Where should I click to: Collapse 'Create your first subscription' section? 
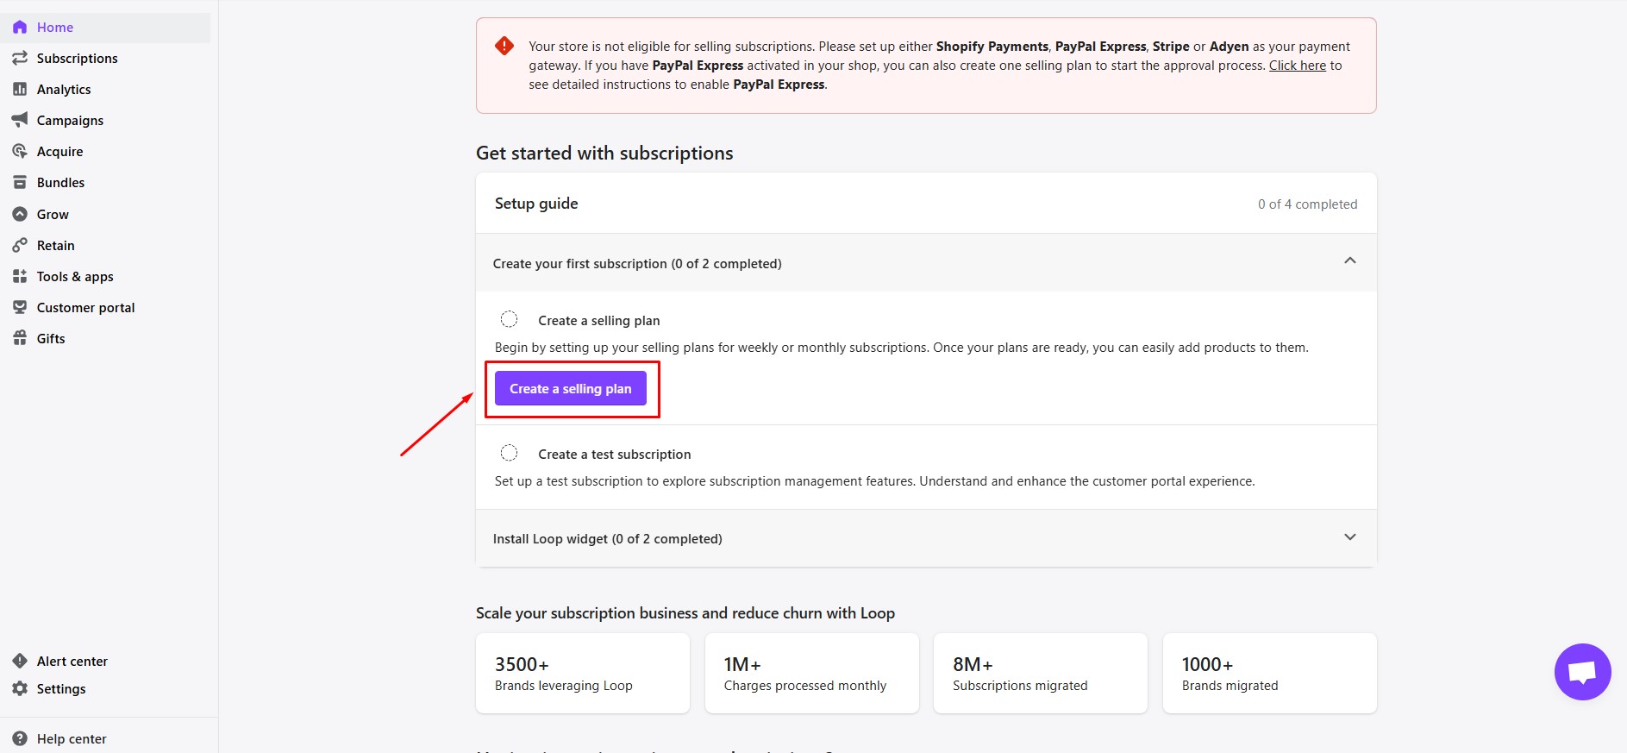click(1349, 261)
